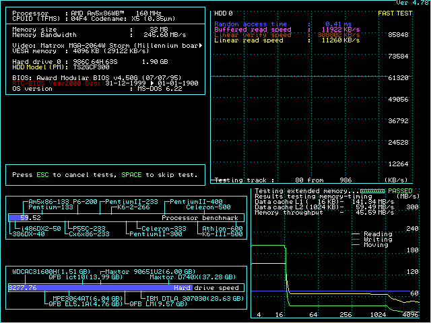Click the Ver 4.78 version text
Viewport: 431px width, 323px height.
tap(413, 3)
